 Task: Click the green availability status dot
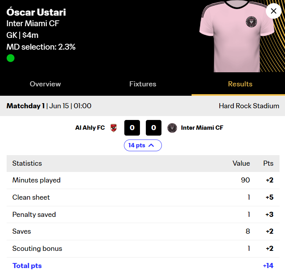tap(11, 58)
